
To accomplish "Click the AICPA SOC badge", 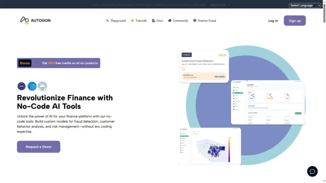I will coord(32,86).
